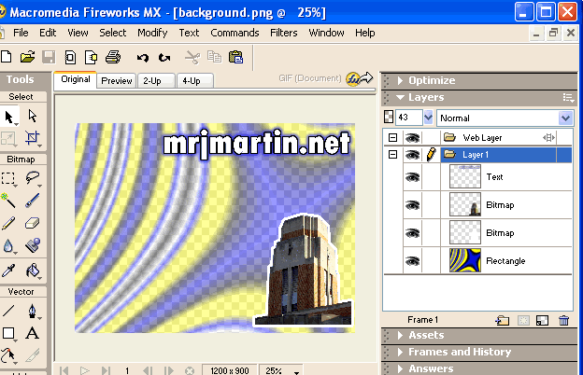The width and height of the screenshot is (583, 375).
Task: Toggle visibility of the Rectangle layer
Action: [x=412, y=261]
